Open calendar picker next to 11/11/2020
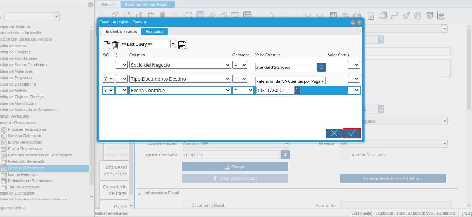The height and width of the screenshot is (217, 472). click(x=297, y=90)
